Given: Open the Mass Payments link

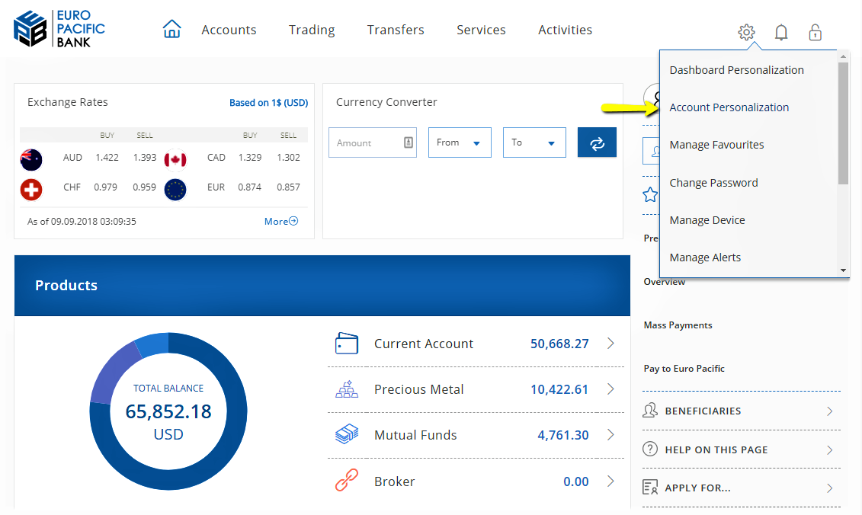Looking at the screenshot, I should [x=678, y=325].
